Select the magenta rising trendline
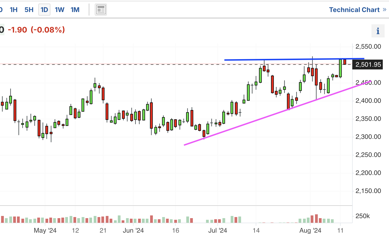389x234 pixels. click(x=278, y=113)
